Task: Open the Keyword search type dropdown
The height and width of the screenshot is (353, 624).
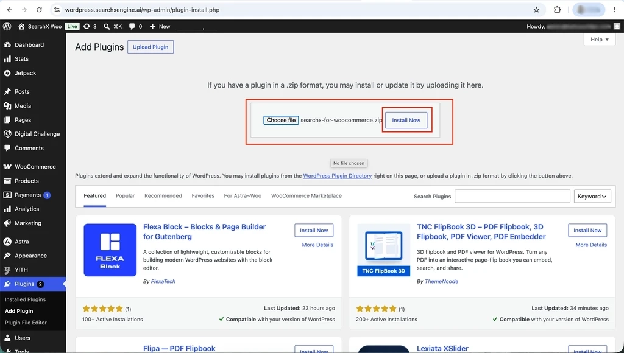Action: pos(592,197)
